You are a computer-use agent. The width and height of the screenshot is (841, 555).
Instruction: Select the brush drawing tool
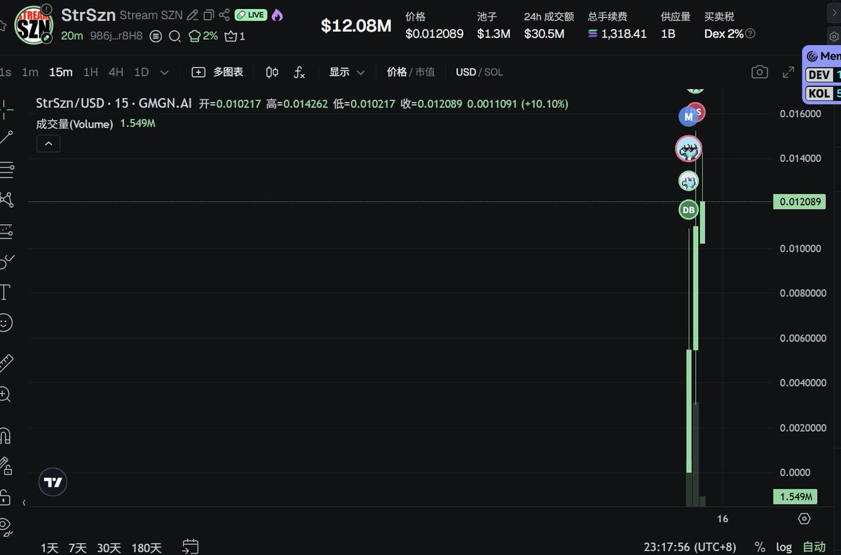coord(6,261)
